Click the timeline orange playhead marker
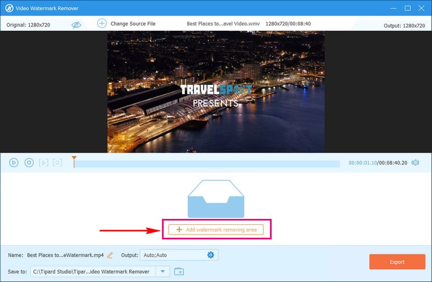This screenshot has width=432, height=282. pyautogui.click(x=75, y=160)
